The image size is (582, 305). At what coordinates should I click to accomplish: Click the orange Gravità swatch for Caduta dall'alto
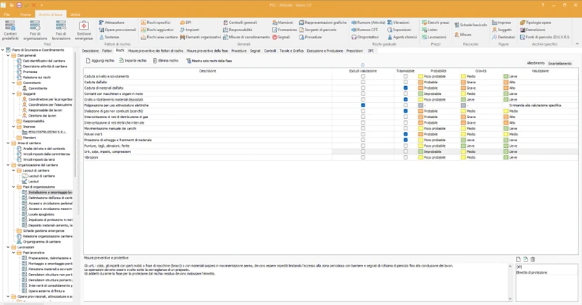464,83
